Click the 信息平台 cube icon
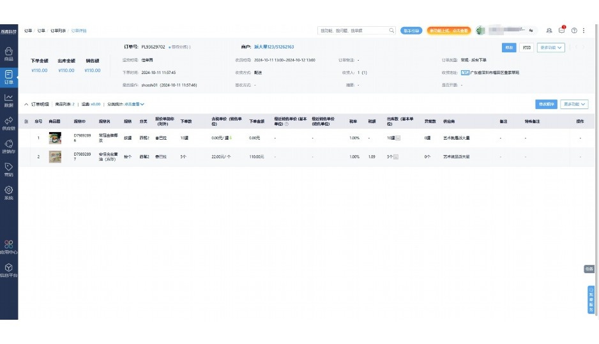Screen dimensions: 599x344 coord(9,270)
